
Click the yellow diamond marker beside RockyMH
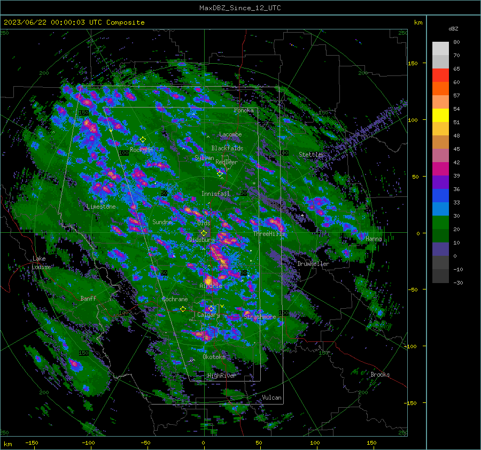coord(143,140)
